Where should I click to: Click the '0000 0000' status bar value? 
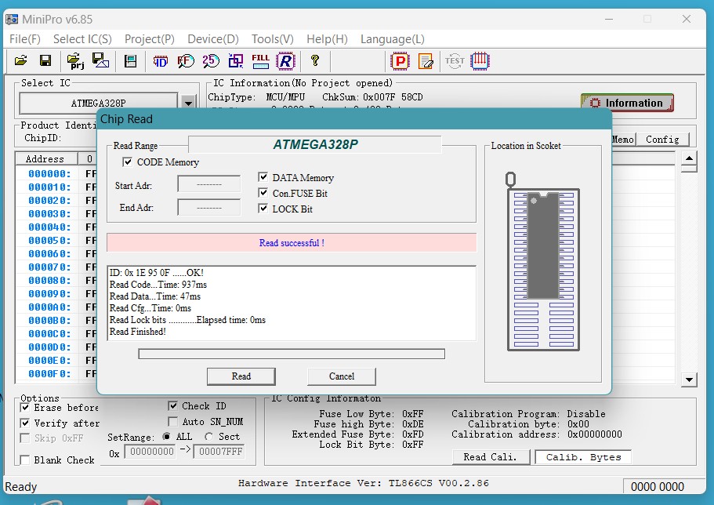pyautogui.click(x=657, y=487)
